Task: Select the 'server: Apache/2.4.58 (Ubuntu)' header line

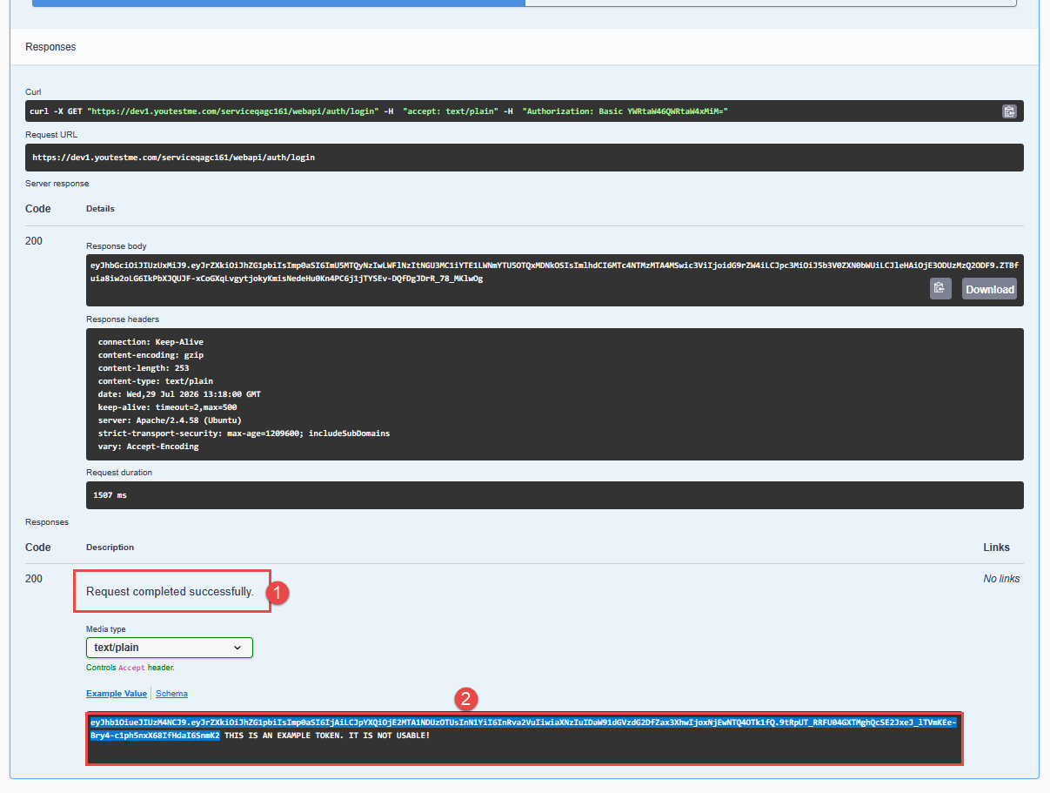Action: tap(170, 420)
